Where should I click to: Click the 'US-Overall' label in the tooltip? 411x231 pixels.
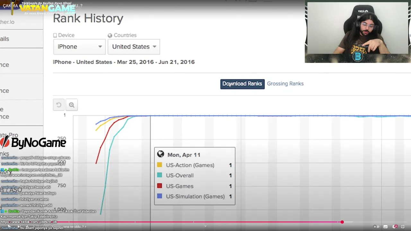[x=180, y=175]
